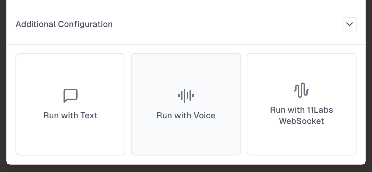
Task: Click the speech bubble icon
Action: pos(70,95)
